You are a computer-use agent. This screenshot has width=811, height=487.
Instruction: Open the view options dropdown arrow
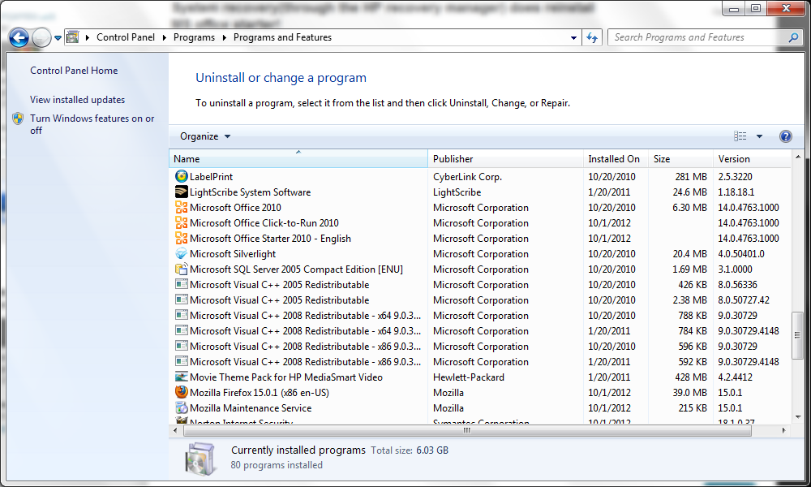point(759,136)
